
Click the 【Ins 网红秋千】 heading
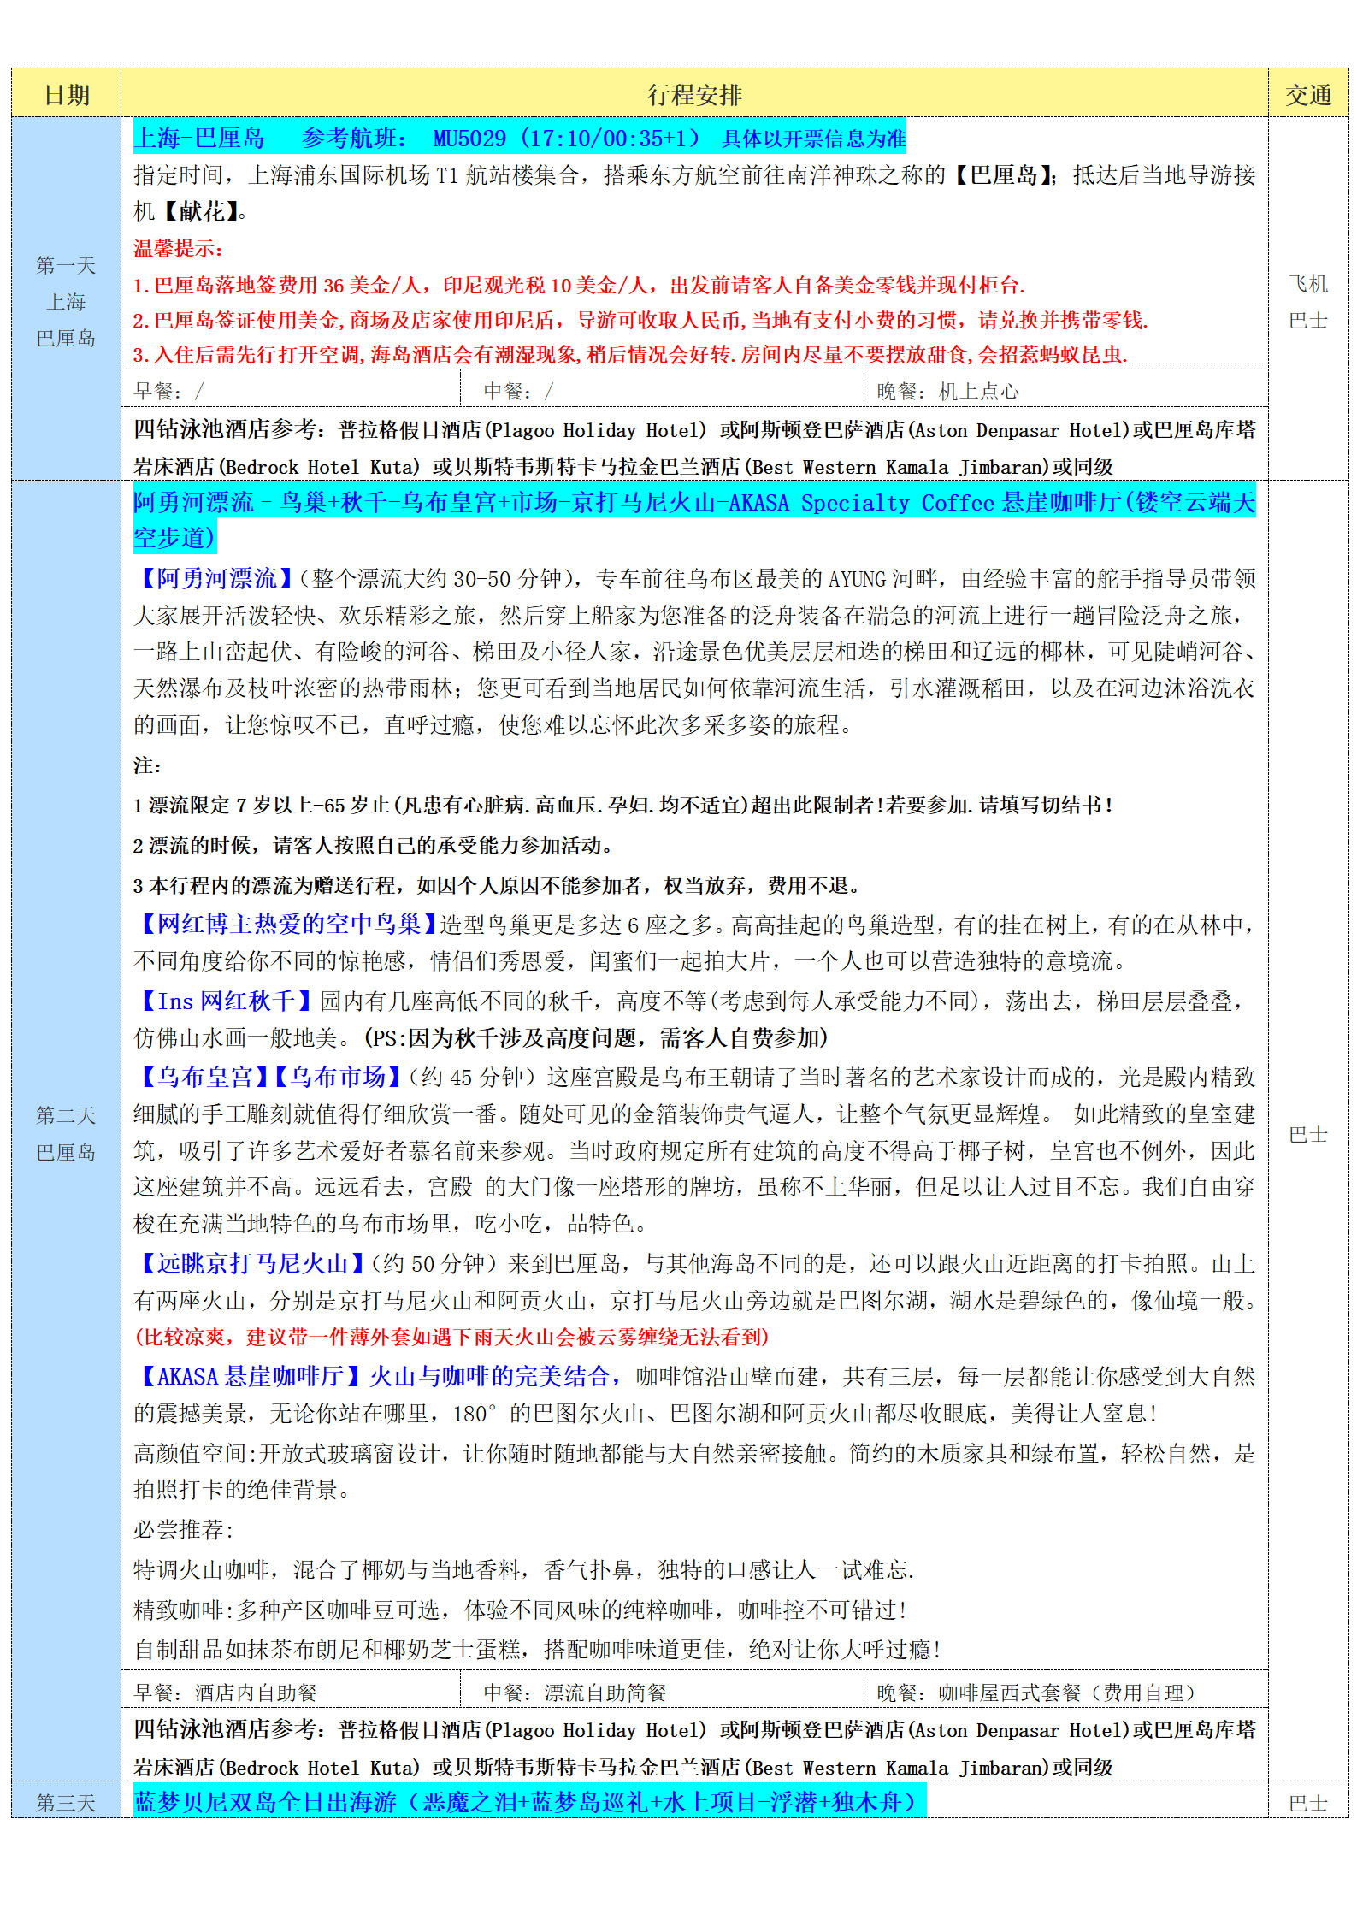coord(224,1001)
